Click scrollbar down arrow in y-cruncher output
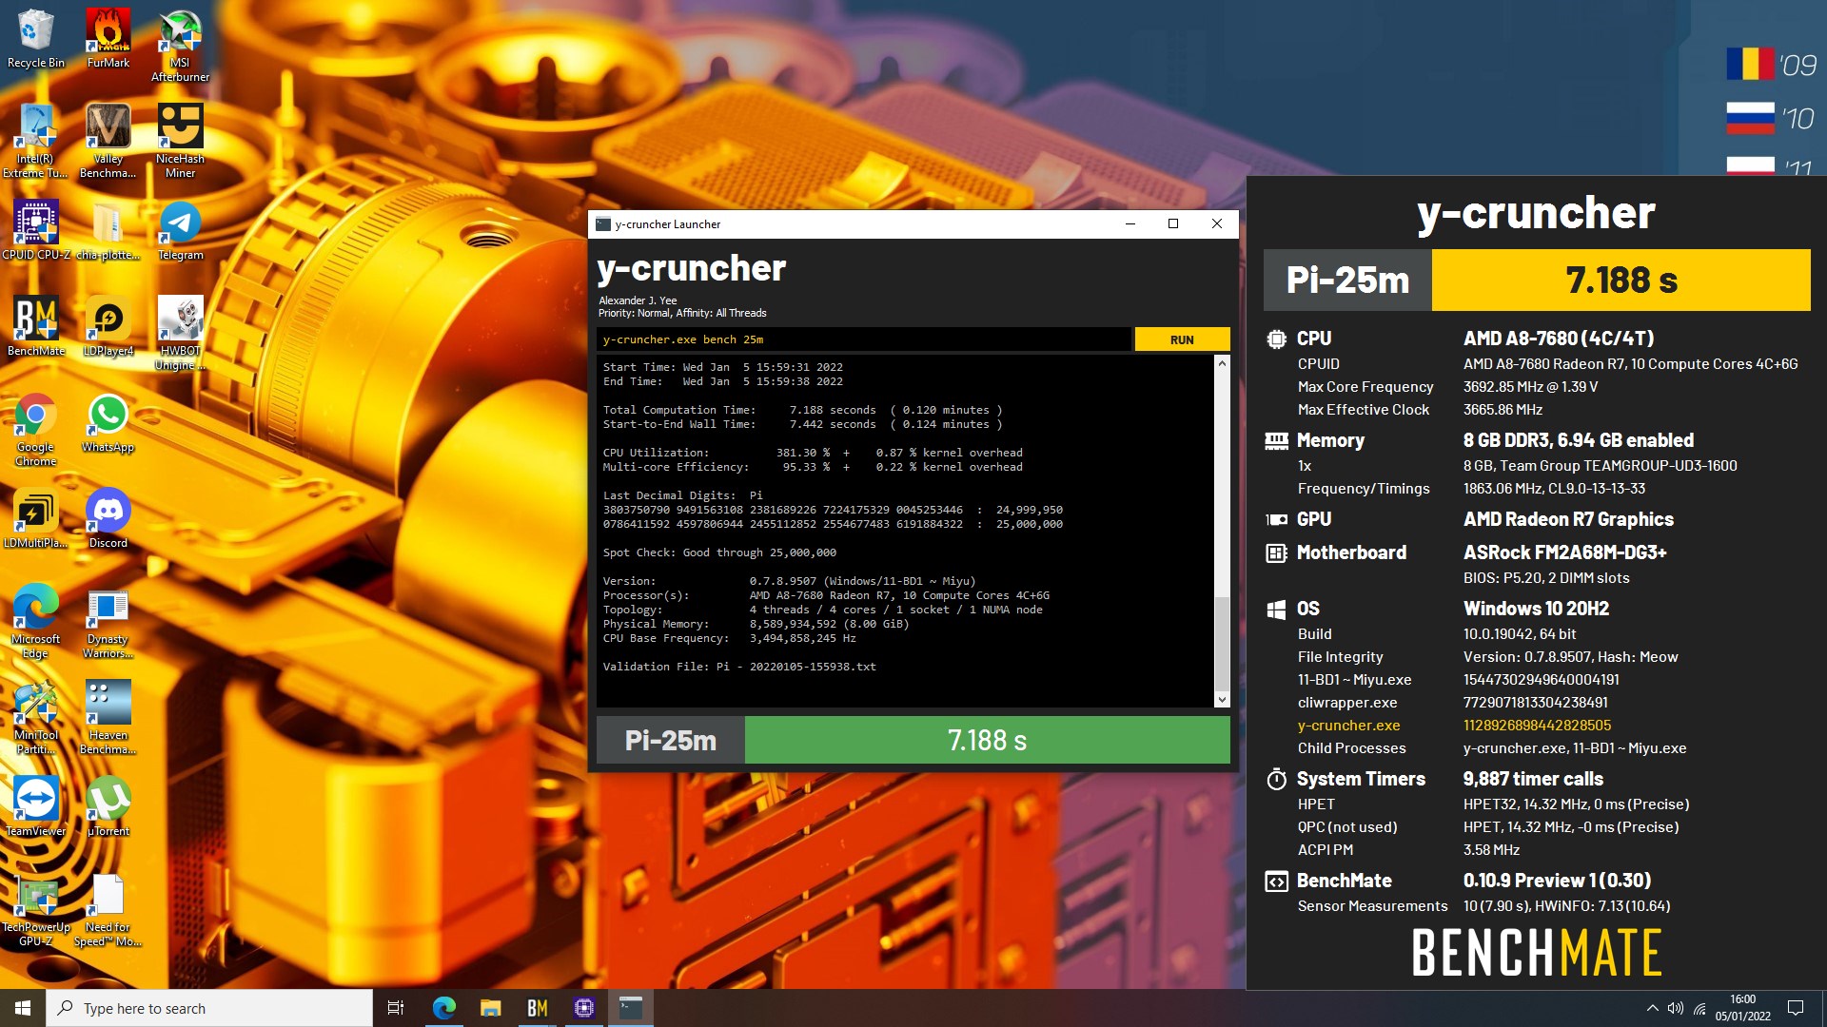 pyautogui.click(x=1222, y=700)
